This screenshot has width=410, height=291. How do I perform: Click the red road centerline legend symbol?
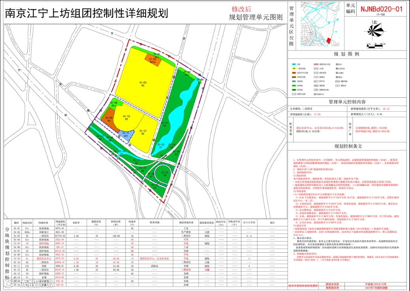click(x=316, y=64)
